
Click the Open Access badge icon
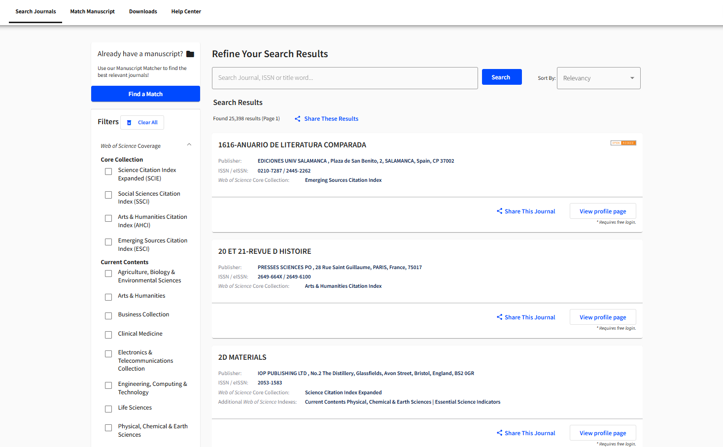click(x=623, y=143)
